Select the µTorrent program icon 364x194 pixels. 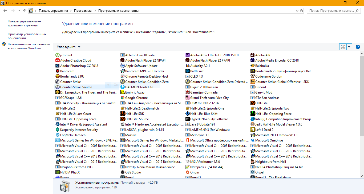[x=57, y=55]
